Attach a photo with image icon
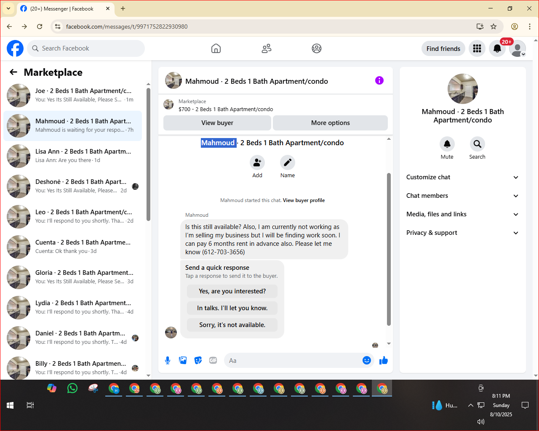The height and width of the screenshot is (431, 539). pos(183,360)
